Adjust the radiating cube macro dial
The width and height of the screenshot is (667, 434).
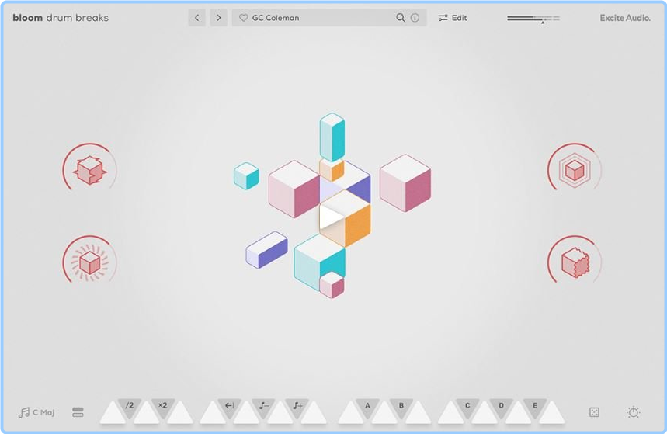(x=90, y=262)
